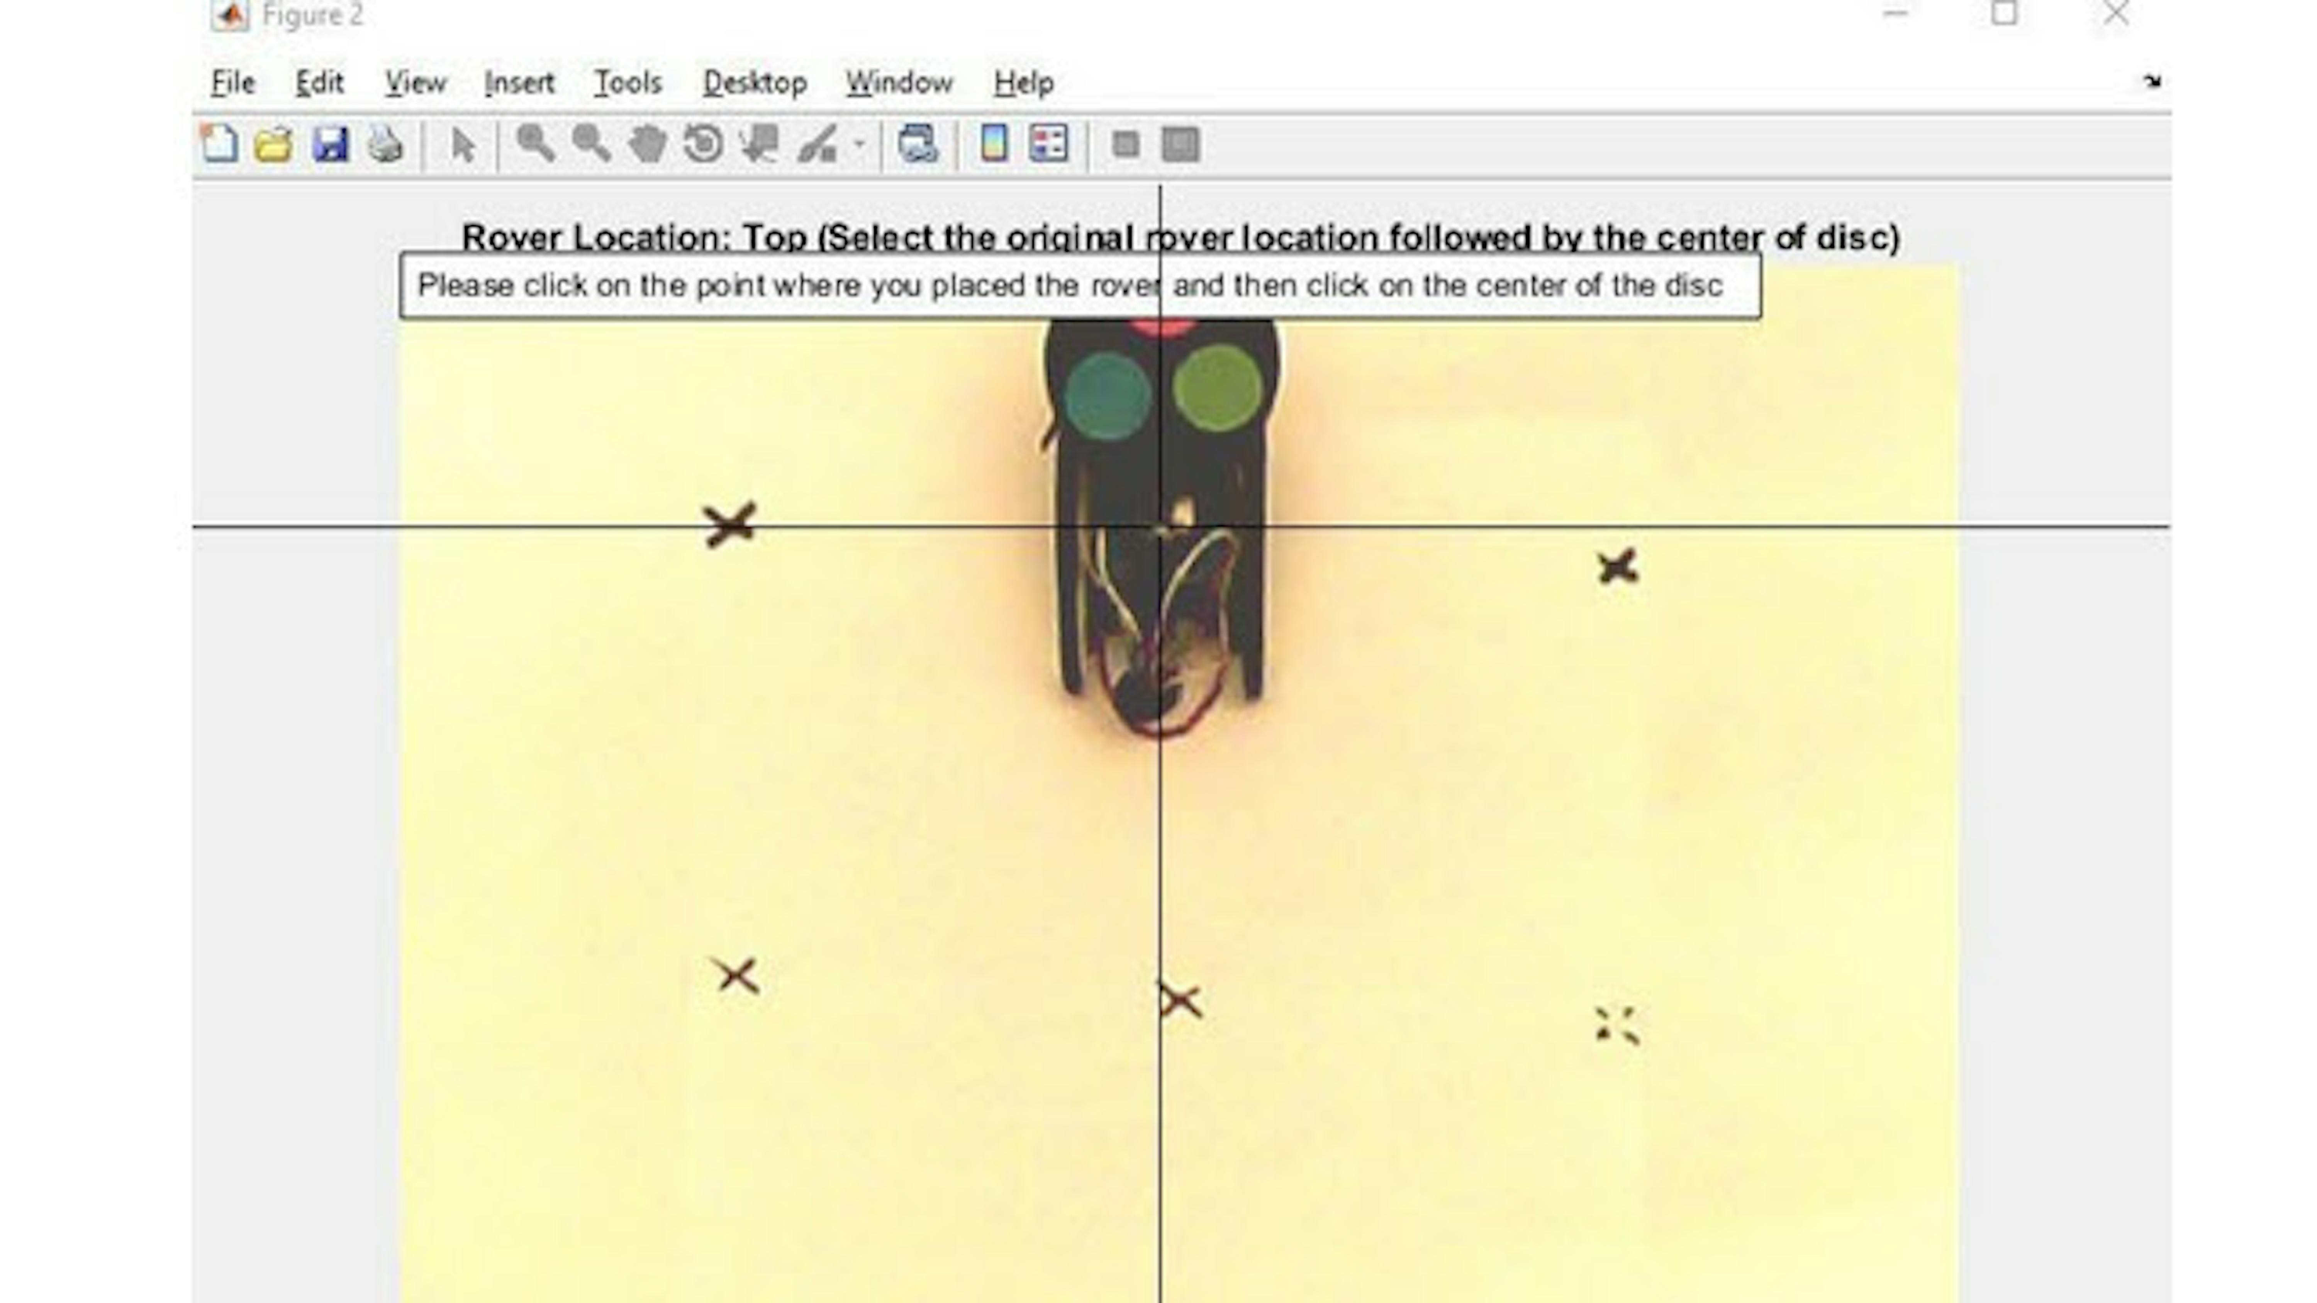Image resolution: width=2317 pixels, height=1303 pixels.
Task: Open the Tools menu
Action: (x=628, y=83)
